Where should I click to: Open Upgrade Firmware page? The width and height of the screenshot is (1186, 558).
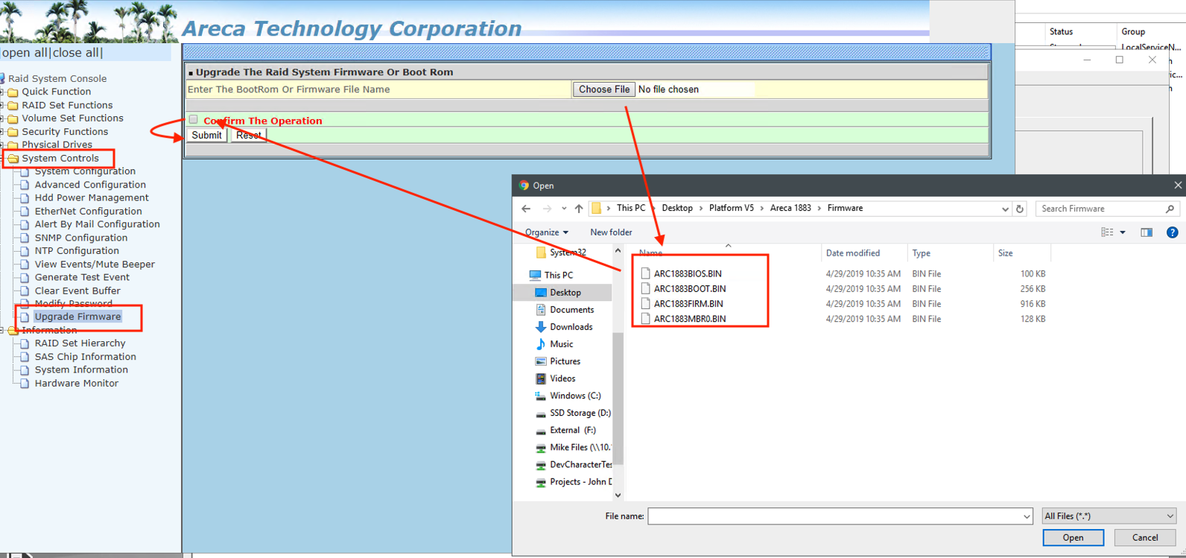(x=77, y=317)
